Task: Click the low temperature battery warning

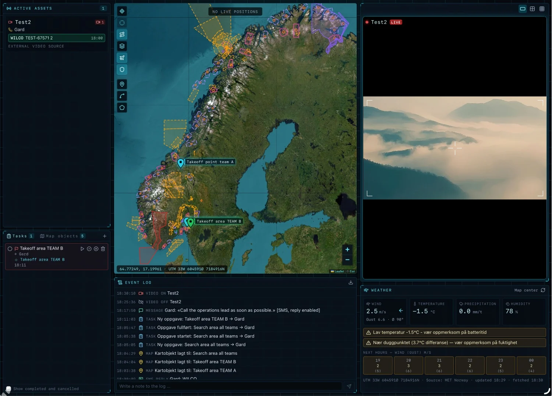Action: 454,333
